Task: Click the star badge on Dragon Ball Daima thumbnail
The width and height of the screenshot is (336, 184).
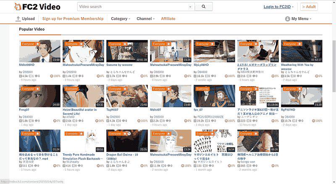Action: [x=125, y=134]
